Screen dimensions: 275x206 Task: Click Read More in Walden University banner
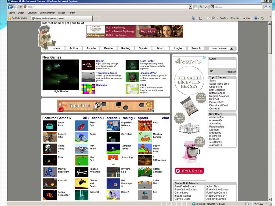tap(148, 31)
